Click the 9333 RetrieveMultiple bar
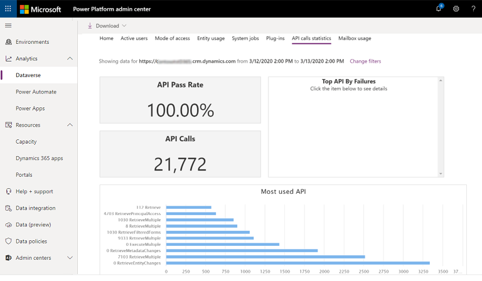The width and height of the screenshot is (482, 281). (210, 238)
